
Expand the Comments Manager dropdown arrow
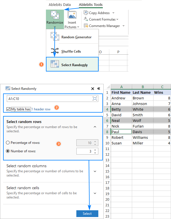click(x=123, y=26)
